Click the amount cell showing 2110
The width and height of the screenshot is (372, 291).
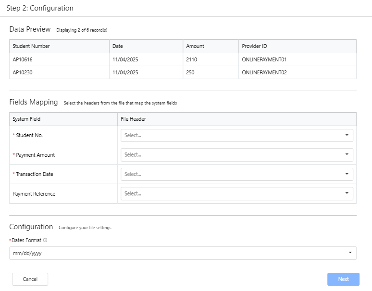point(191,59)
